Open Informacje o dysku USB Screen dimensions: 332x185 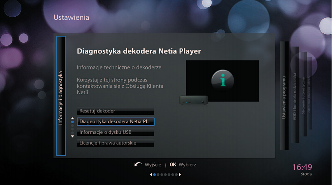tap(115, 132)
